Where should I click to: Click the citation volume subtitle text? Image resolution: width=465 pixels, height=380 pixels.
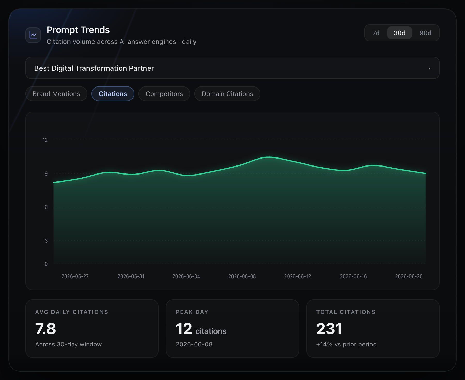pos(121,42)
